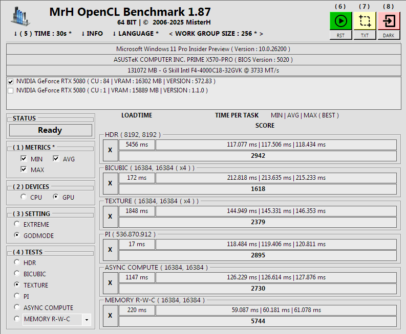
Task: Switch to DARK theme button
Action: coord(389,35)
